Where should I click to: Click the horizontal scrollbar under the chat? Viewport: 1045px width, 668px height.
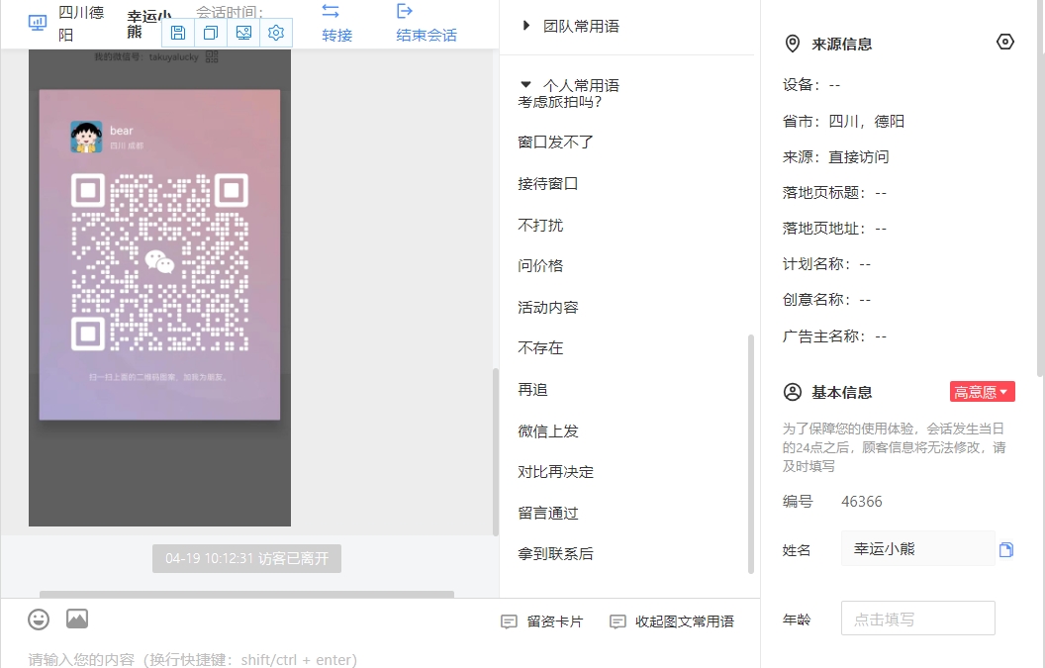click(x=246, y=594)
